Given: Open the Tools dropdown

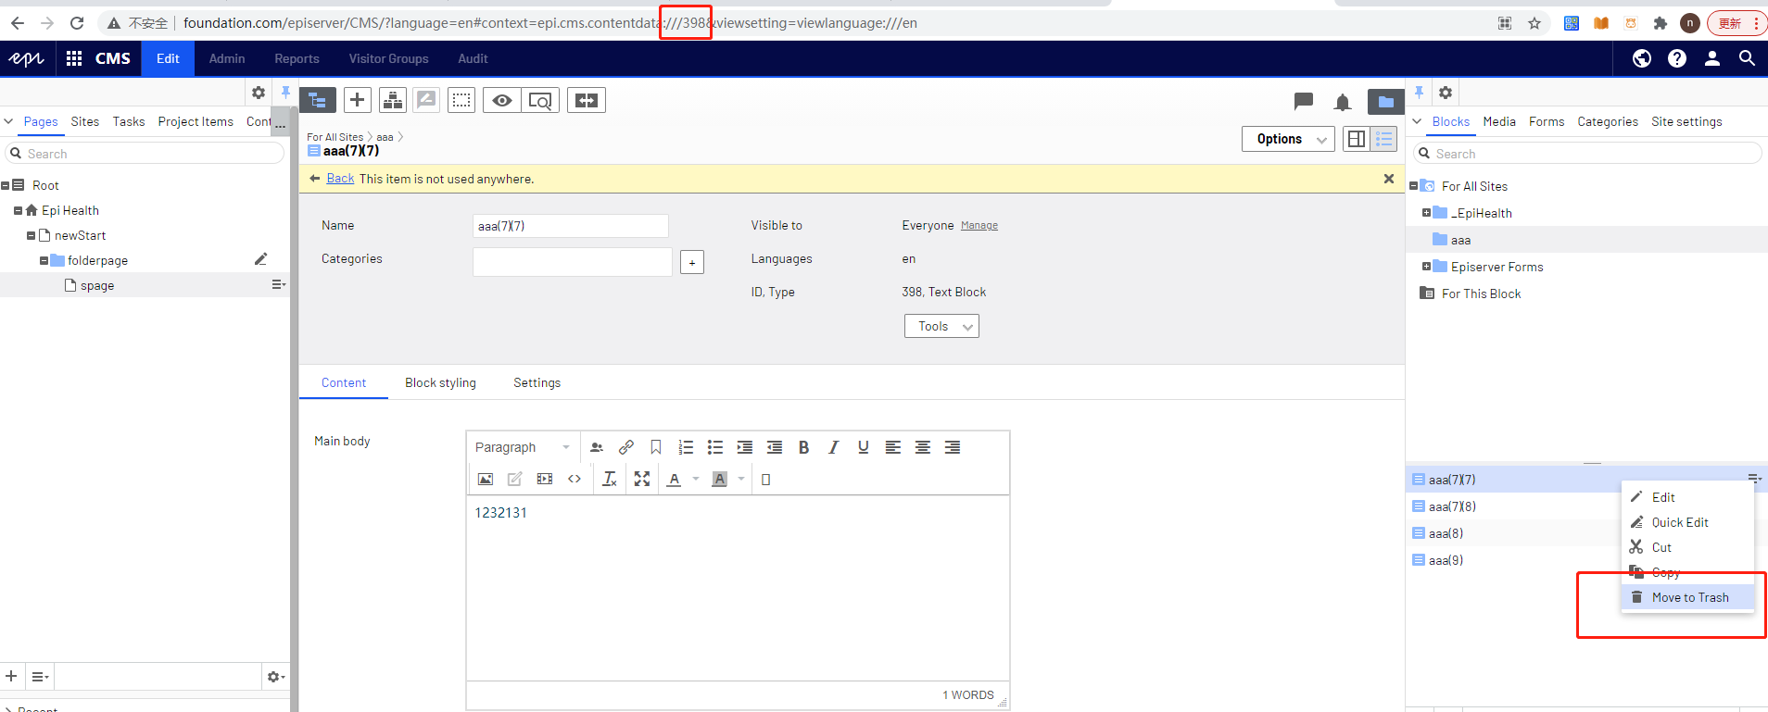Looking at the screenshot, I should pos(941,326).
